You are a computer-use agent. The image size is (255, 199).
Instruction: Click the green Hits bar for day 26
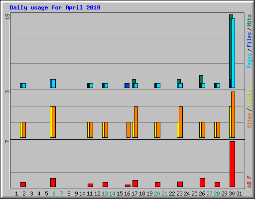[201, 79]
